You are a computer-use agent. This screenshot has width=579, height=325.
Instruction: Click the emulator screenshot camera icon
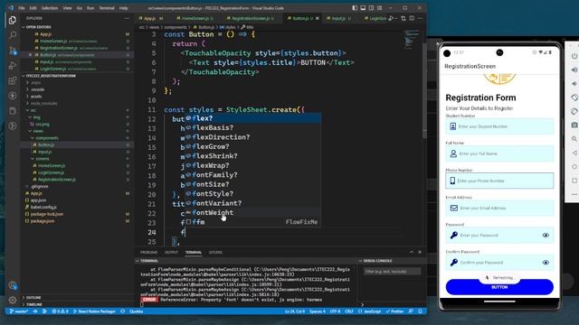574,125
